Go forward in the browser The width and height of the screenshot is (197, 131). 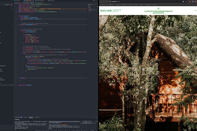[104, 2]
